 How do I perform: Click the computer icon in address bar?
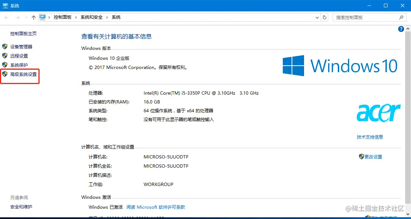[42, 17]
